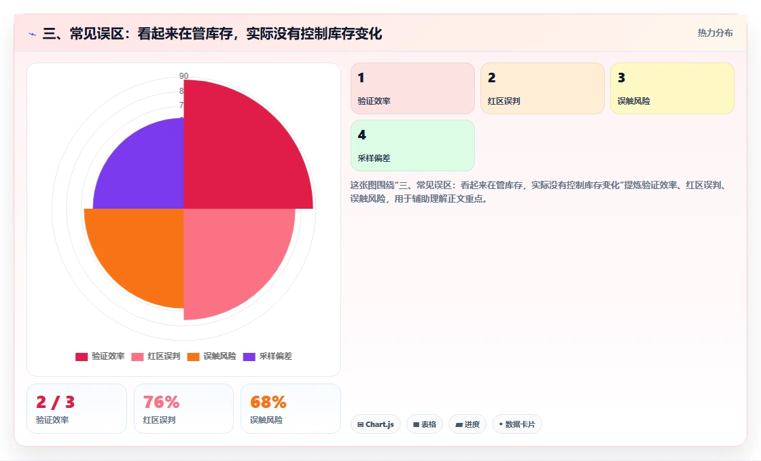Click the 进度 tag chip

[467, 424]
